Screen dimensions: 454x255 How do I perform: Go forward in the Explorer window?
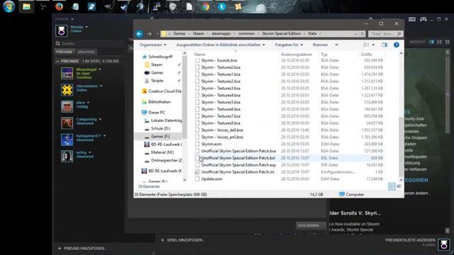pyautogui.click(x=149, y=34)
